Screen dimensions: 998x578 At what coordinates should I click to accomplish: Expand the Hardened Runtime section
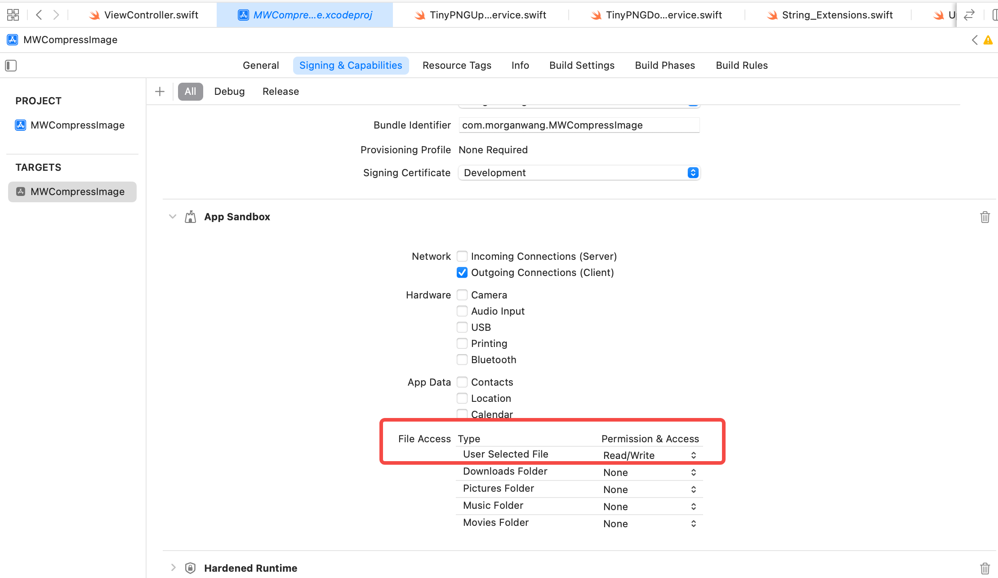click(173, 568)
